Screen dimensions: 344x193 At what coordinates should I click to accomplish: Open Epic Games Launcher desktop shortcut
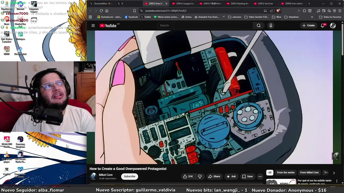point(7,37)
